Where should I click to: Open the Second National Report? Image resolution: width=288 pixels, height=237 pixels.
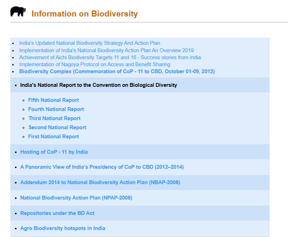click(57, 127)
